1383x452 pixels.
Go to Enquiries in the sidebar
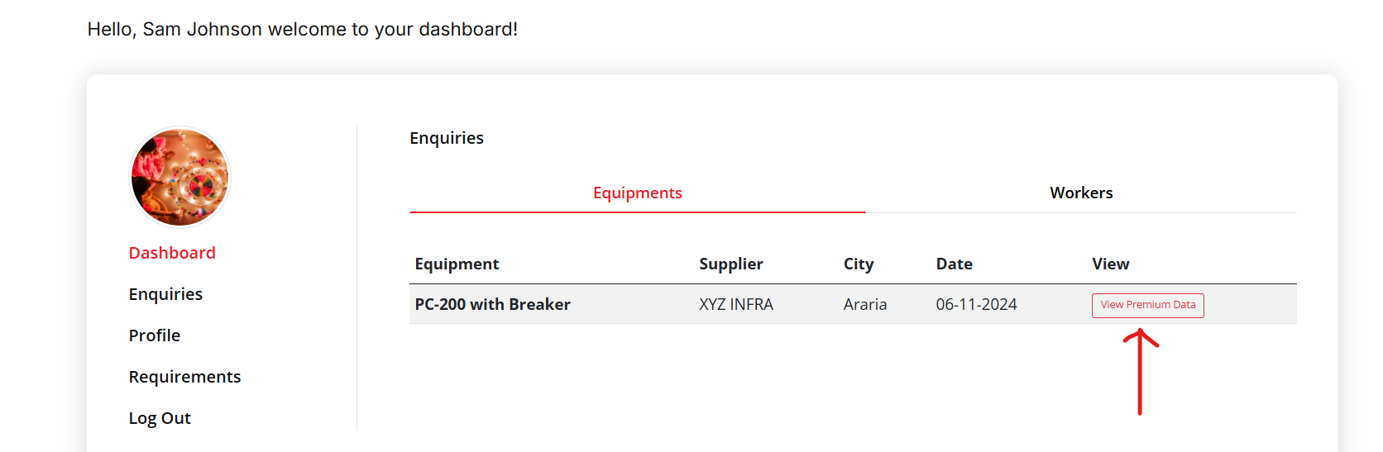point(165,294)
